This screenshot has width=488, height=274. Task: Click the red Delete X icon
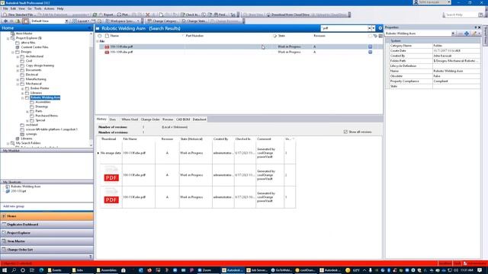(147, 14)
